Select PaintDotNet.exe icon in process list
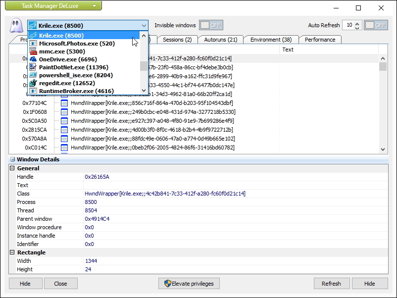Image resolution: width=397 pixels, height=298 pixels. click(x=33, y=67)
